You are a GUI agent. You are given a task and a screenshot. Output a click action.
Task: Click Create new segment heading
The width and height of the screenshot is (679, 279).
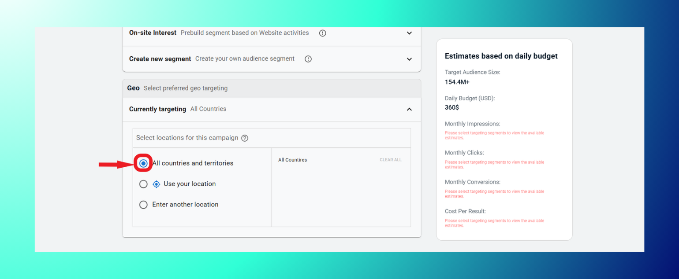(x=160, y=59)
